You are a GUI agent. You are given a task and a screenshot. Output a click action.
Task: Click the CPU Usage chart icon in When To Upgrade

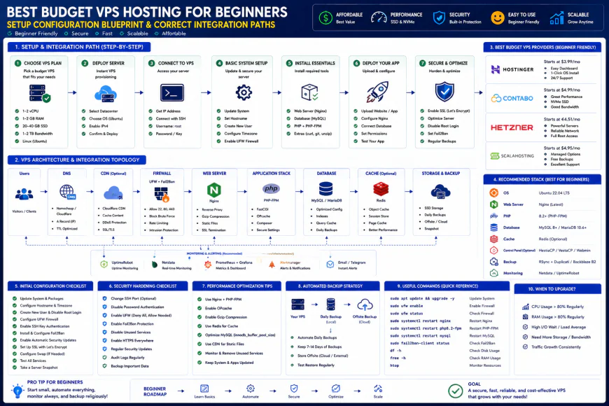point(525,307)
